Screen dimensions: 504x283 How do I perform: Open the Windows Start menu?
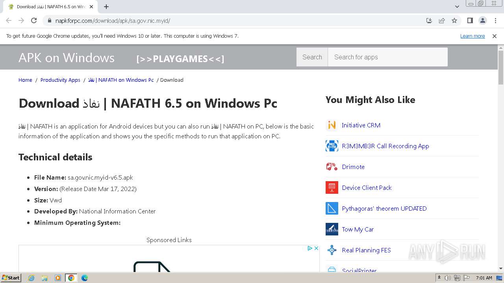[x=11, y=278]
